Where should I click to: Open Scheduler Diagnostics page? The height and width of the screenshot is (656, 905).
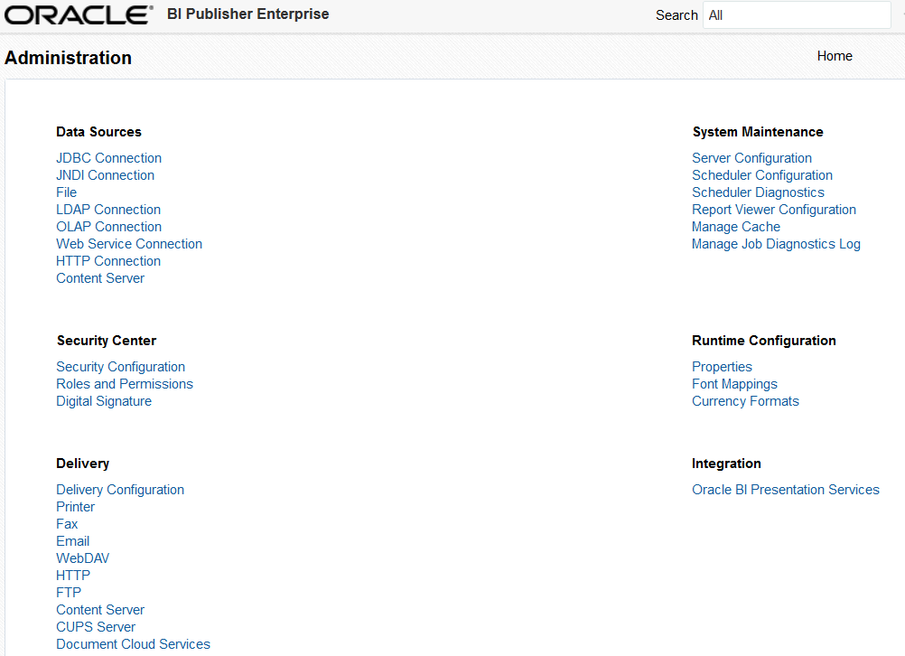(758, 192)
